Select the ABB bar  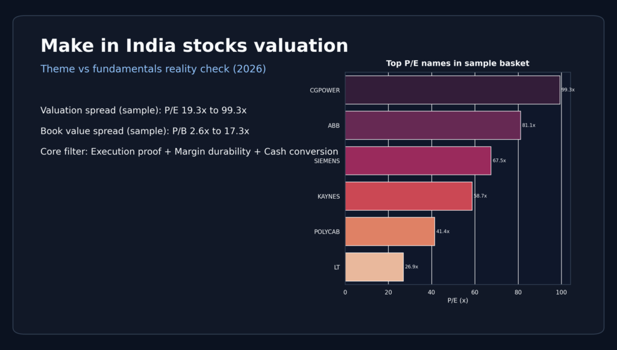[433, 125]
